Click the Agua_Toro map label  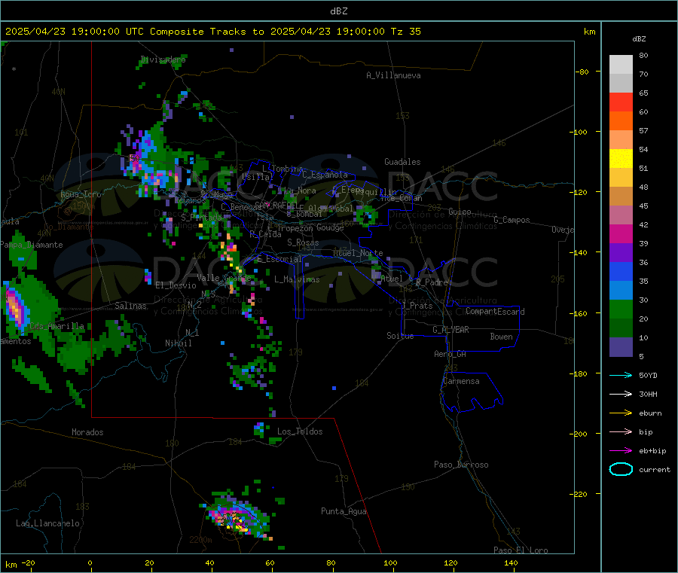coord(81,194)
